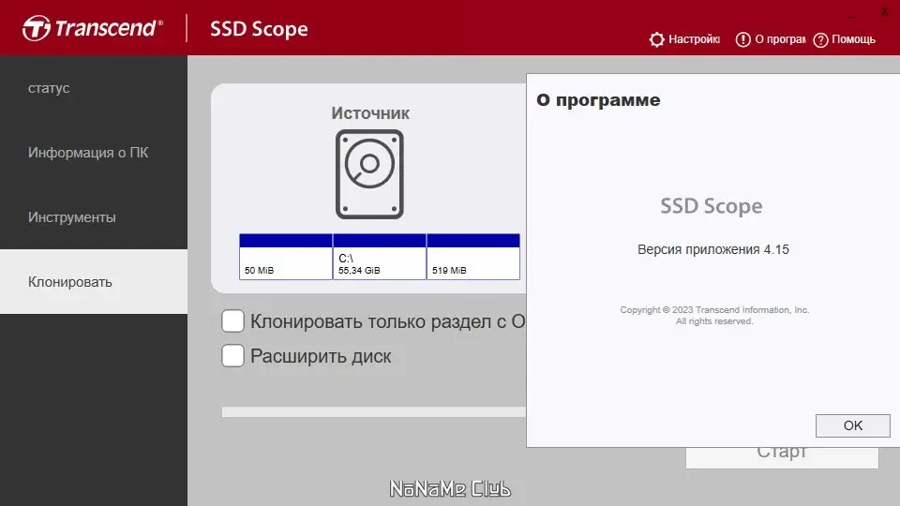Viewport: 900px width, 506px height.
Task: Close the window with the X button
Action: coord(884,12)
